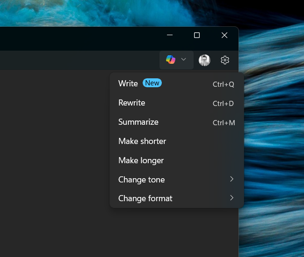Expand the Copilot dropdown chevron
The width and height of the screenshot is (304, 257).
pyautogui.click(x=183, y=59)
